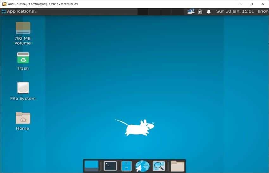Click Show Desktop in the dock
Viewport: 269px width, 173px height.
click(x=91, y=166)
